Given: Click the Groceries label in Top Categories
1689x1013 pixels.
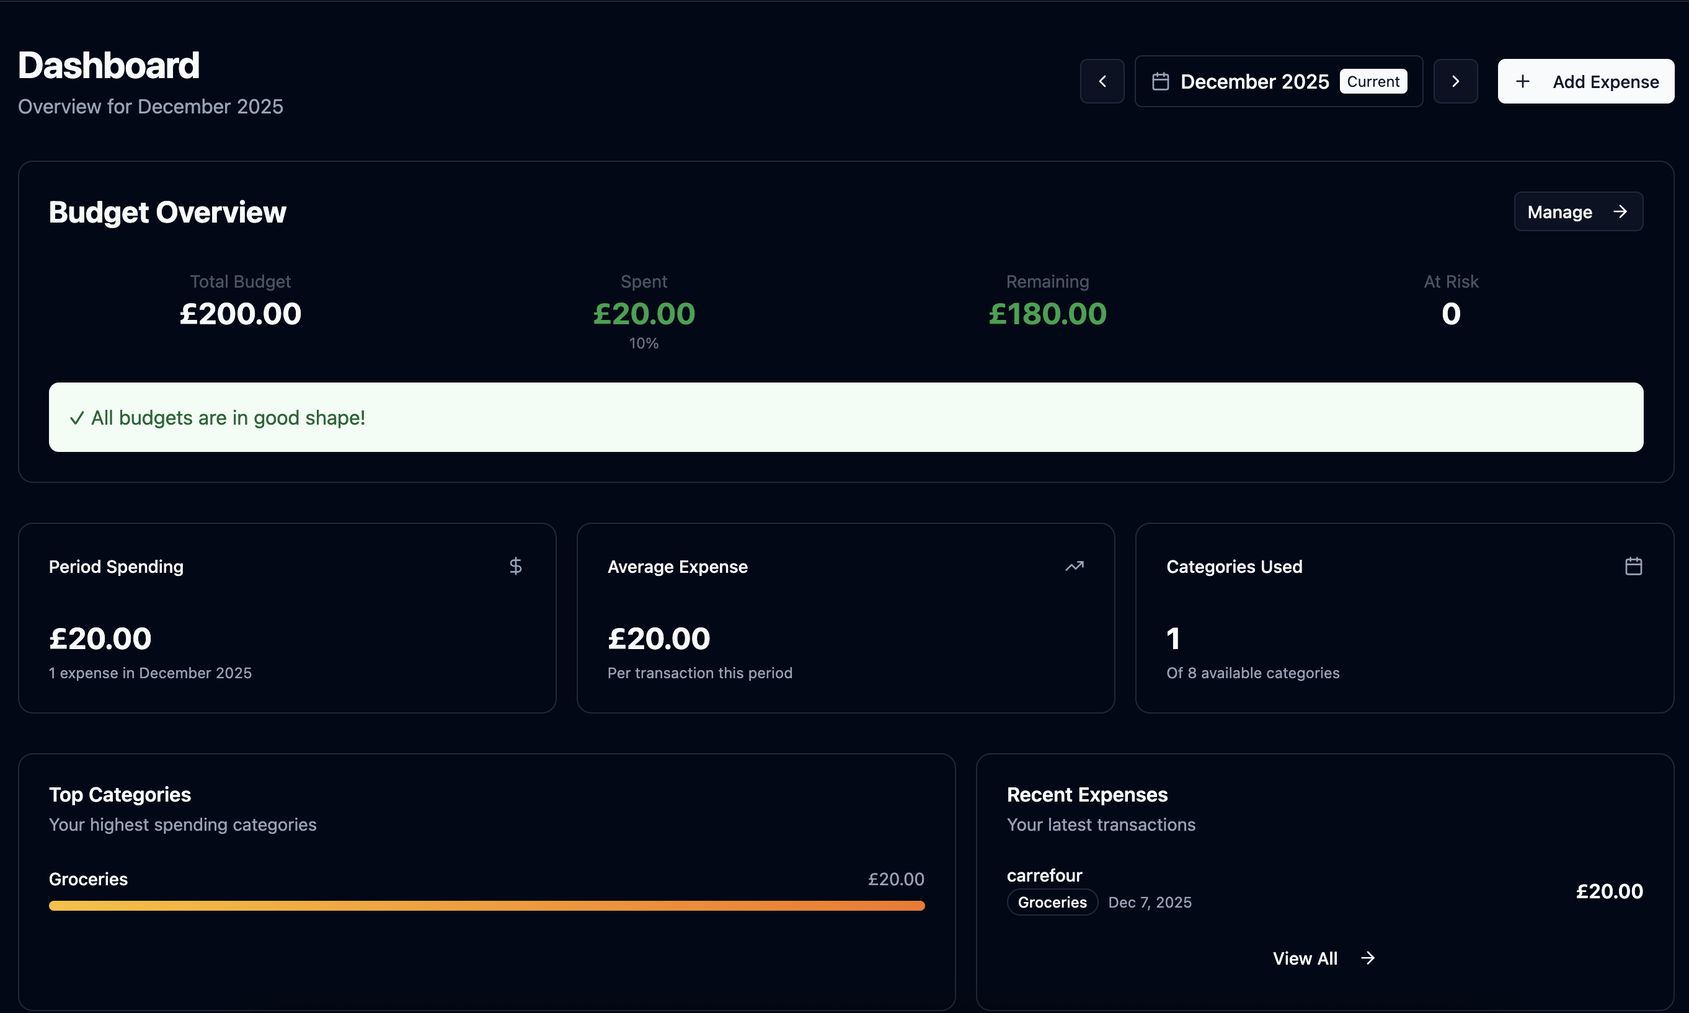Looking at the screenshot, I should pyautogui.click(x=88, y=878).
